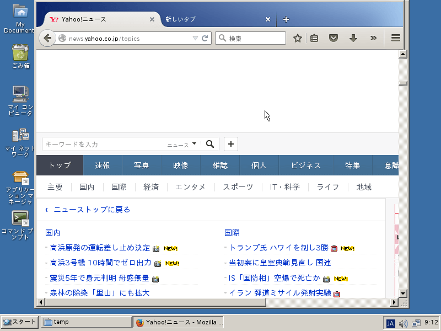Open headline 森林の除染「里山」にも拡大
The height and width of the screenshot is (331, 441).
click(100, 293)
